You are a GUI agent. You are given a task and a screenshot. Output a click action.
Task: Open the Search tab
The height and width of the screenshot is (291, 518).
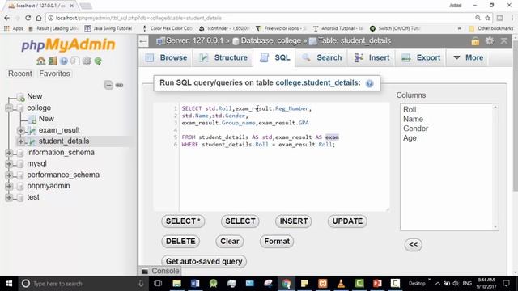(321, 57)
